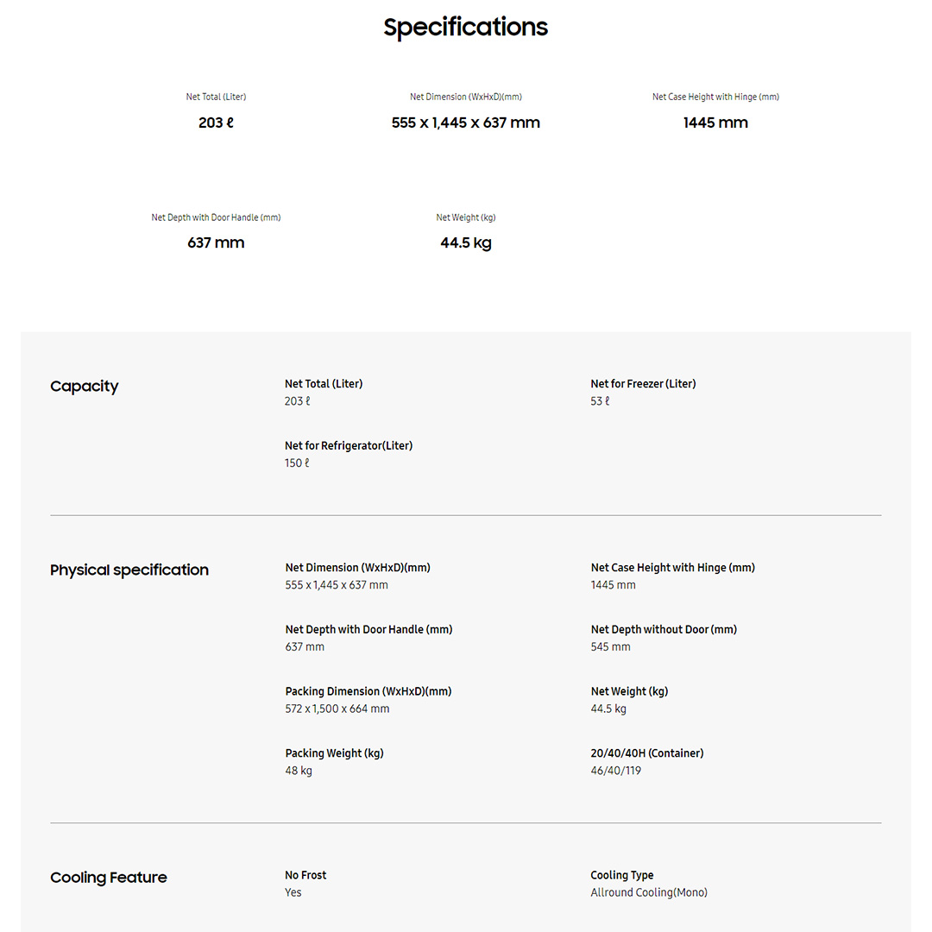Click the Packing Dimension (WxHxD)(mm) label
932x932 pixels.
pyautogui.click(x=368, y=692)
